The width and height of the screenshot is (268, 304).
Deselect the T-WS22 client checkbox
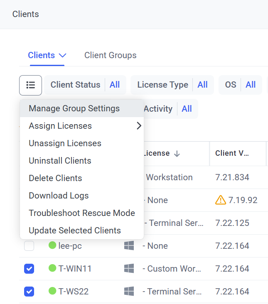29,292
